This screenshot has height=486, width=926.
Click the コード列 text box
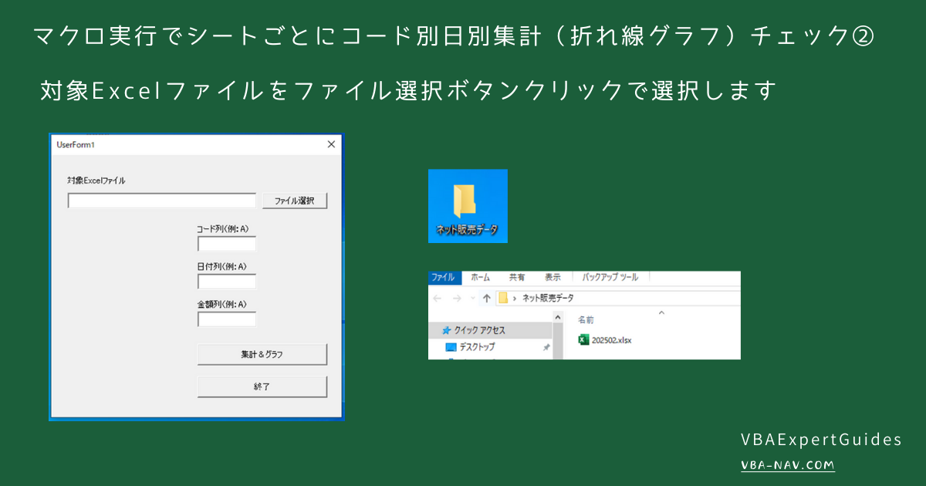(x=226, y=243)
